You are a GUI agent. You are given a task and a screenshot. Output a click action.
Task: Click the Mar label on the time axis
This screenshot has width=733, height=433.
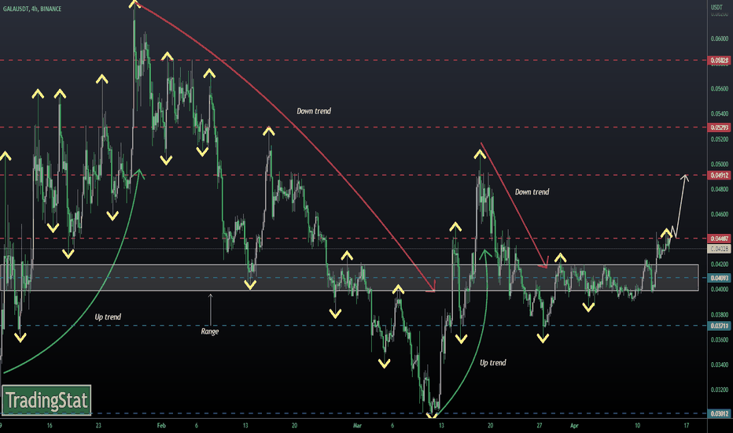coord(357,425)
